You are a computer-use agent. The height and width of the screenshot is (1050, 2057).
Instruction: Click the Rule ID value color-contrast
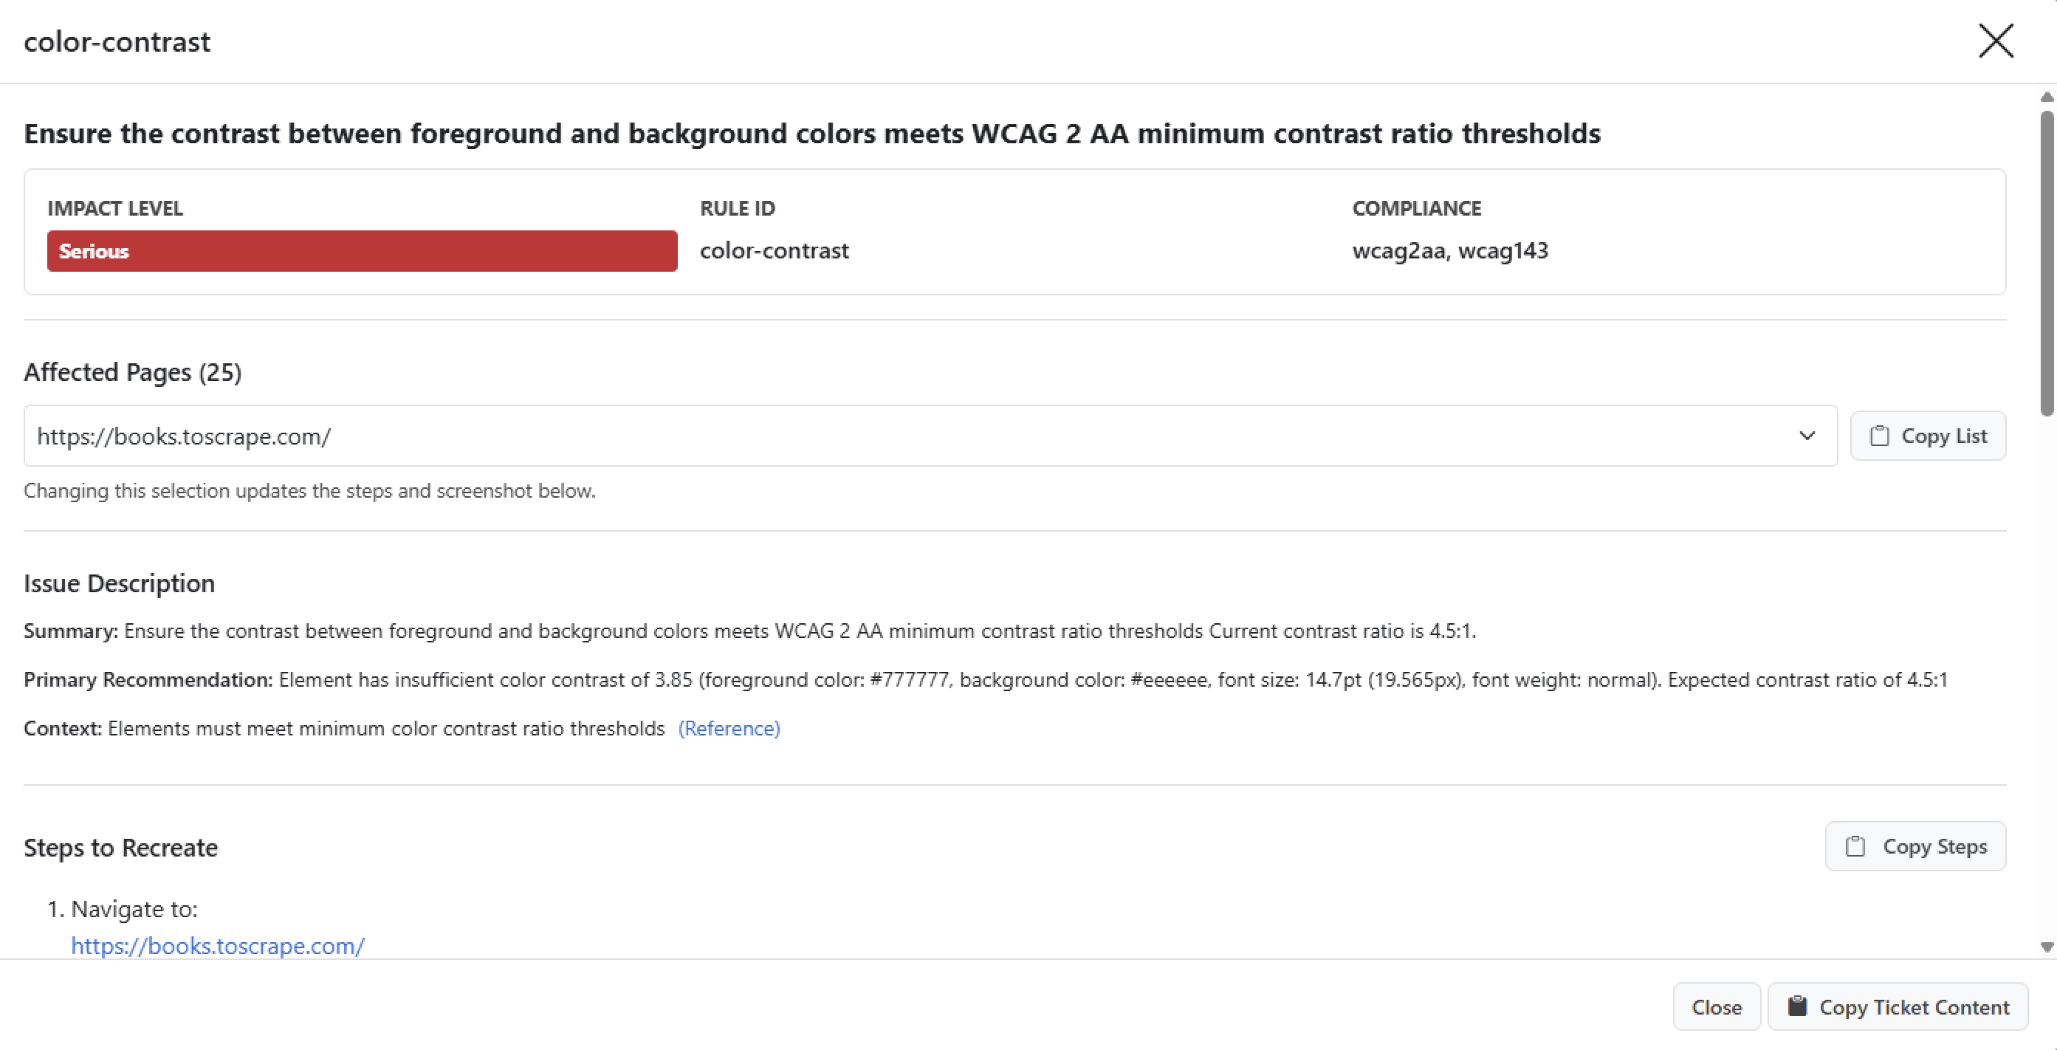[774, 251]
